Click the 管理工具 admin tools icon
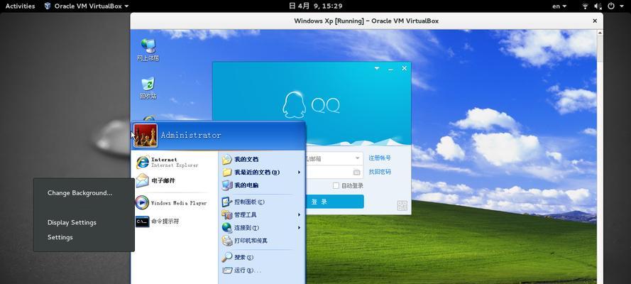This screenshot has height=284, width=631. point(227,215)
